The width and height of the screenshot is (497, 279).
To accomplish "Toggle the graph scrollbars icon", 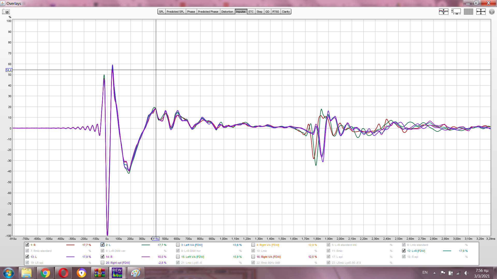I will (456, 12).
